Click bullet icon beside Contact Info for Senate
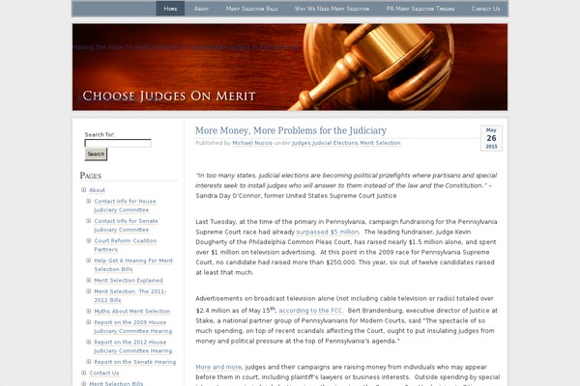580x386 pixels. pos(88,221)
